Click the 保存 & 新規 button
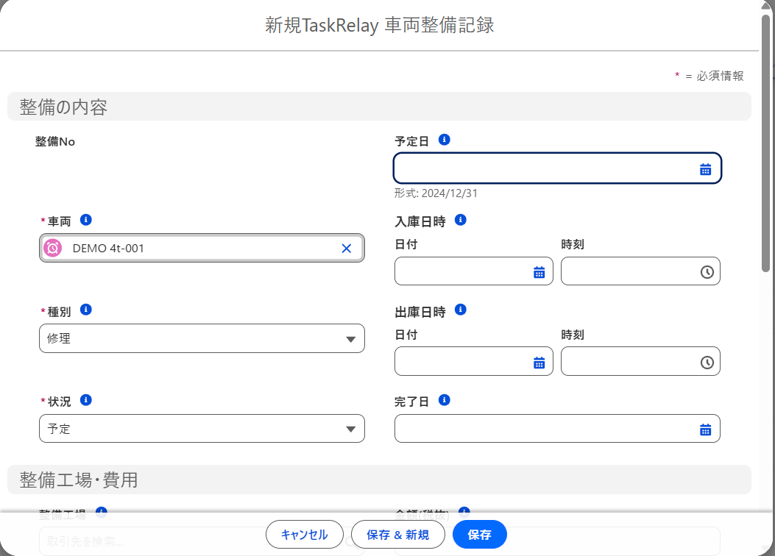The height and width of the screenshot is (556, 775). click(x=398, y=534)
